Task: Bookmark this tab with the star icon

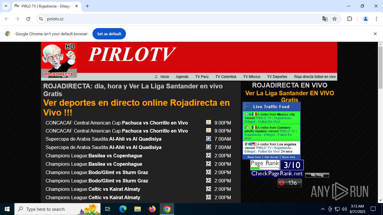Action: point(335,19)
